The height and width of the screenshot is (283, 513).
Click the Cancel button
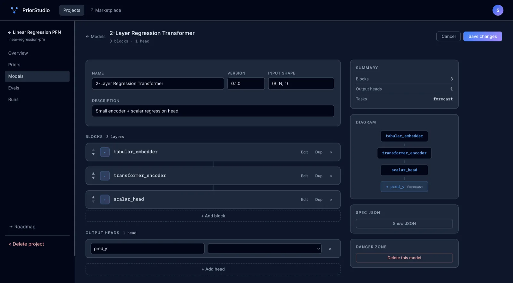coord(449,36)
